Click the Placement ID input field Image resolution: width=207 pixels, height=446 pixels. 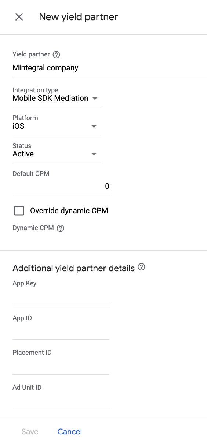61,366
